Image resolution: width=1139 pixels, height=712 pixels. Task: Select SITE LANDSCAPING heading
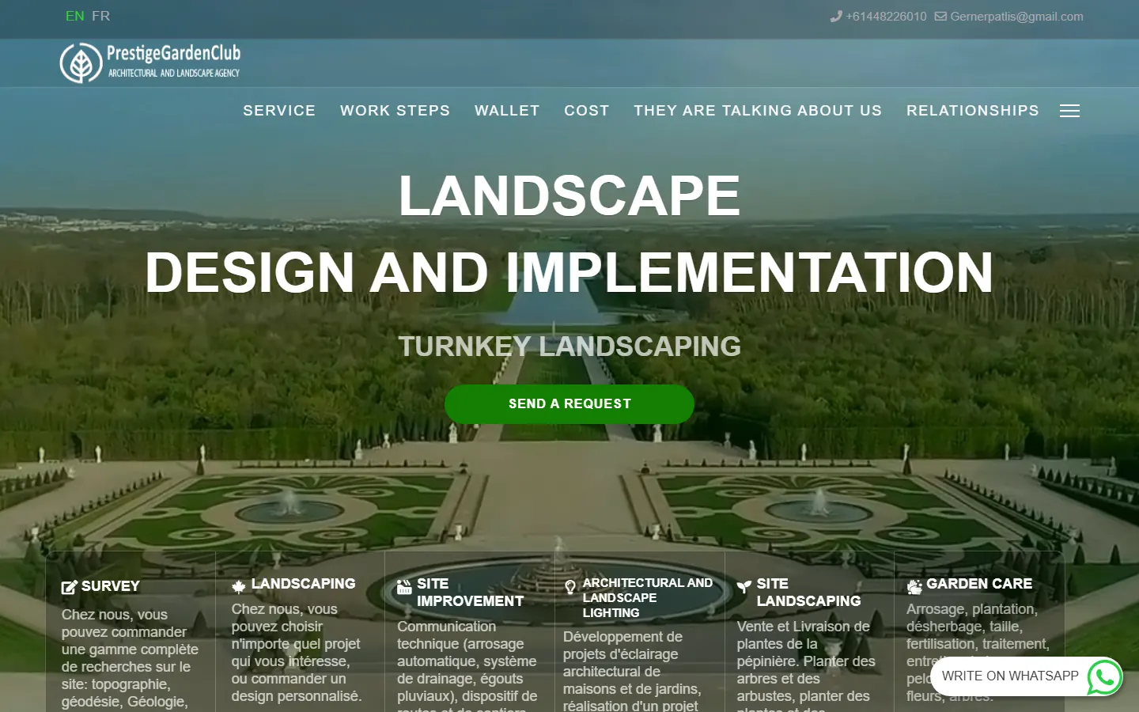click(x=808, y=593)
